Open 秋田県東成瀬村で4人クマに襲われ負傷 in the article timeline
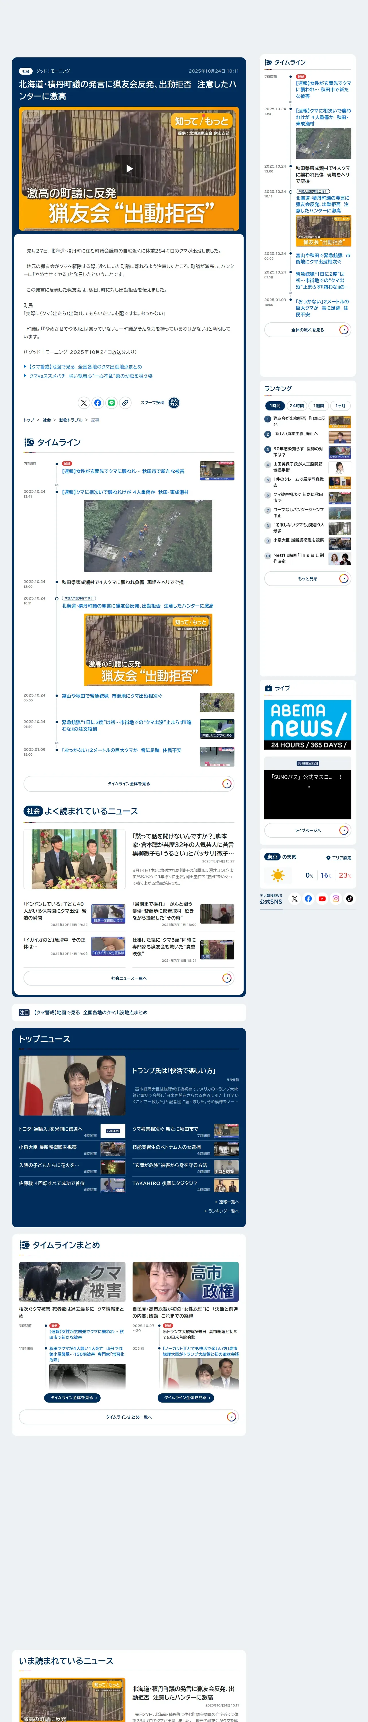 123,582
